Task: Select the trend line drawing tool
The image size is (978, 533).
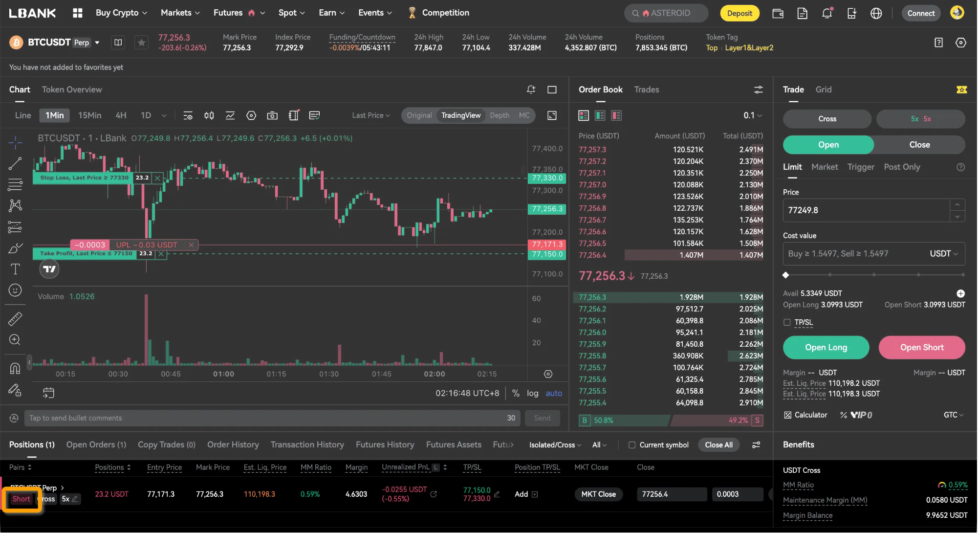Action: tap(15, 163)
